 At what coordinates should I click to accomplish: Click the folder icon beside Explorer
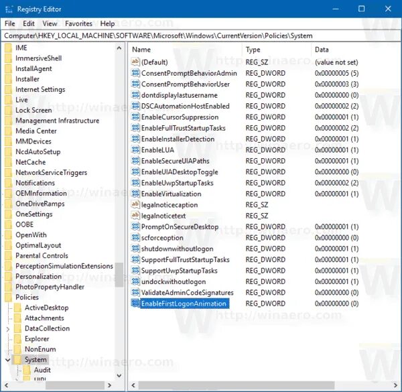pos(17,339)
